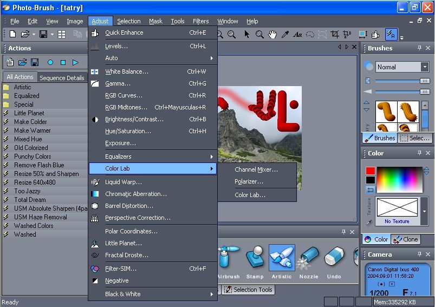Select the magnifier zoom tool
435x307 pixels.
pyautogui.click(x=259, y=35)
